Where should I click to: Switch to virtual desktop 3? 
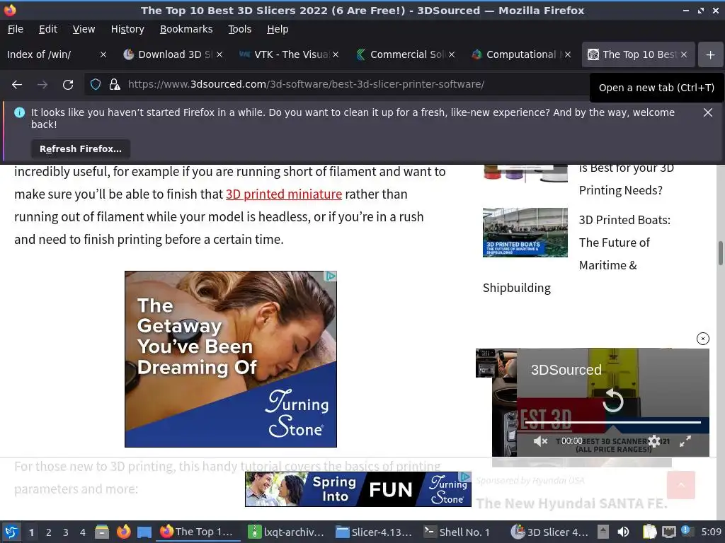click(x=66, y=532)
